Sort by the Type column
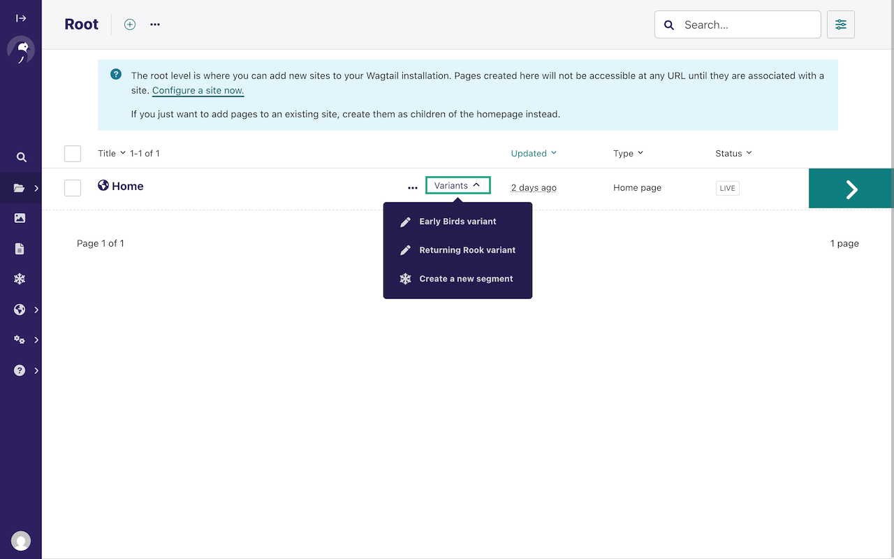Screen dimensions: 894x559 coord(628,153)
